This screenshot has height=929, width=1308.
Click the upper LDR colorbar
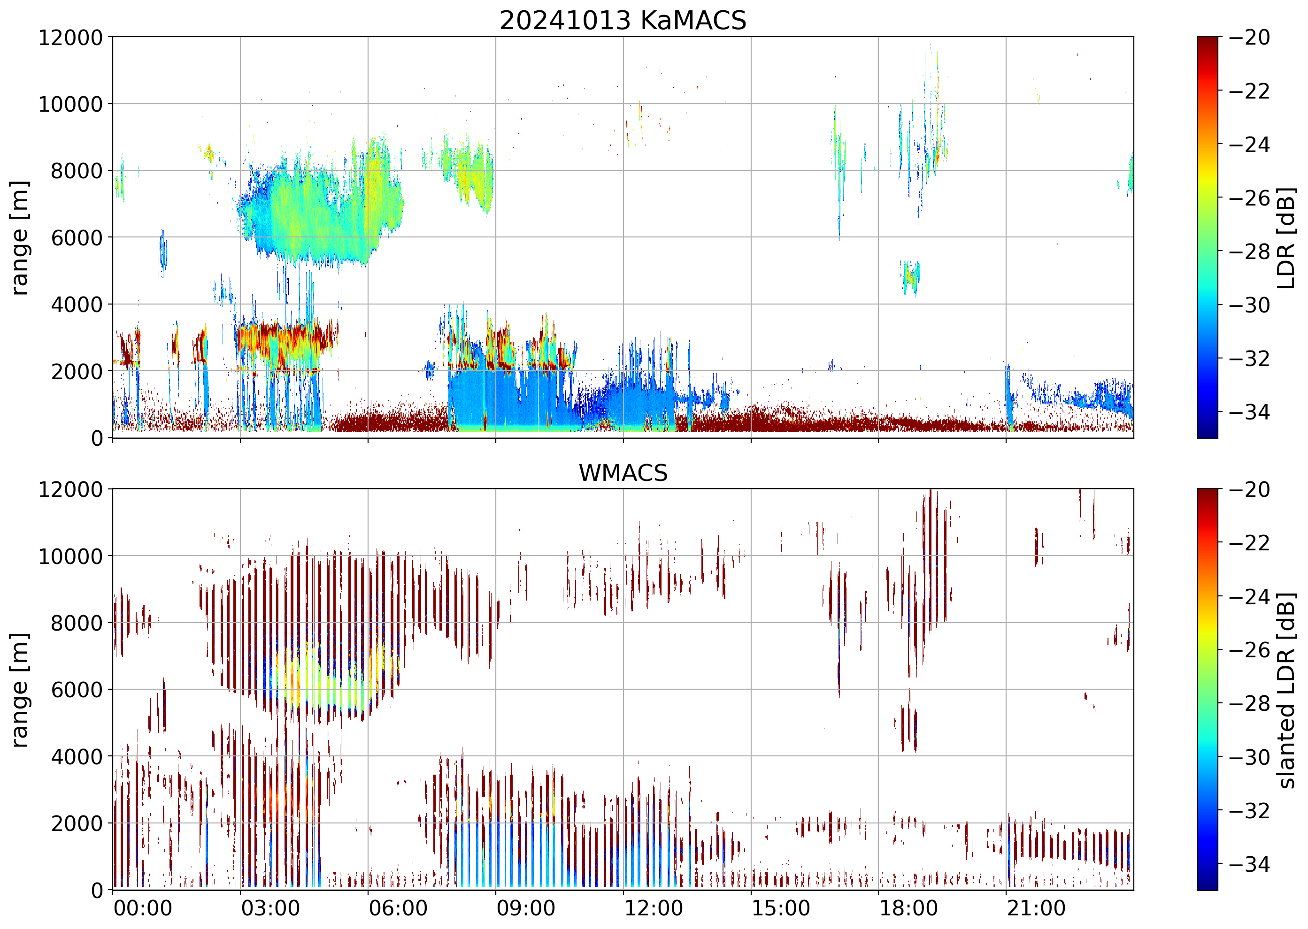(1207, 237)
